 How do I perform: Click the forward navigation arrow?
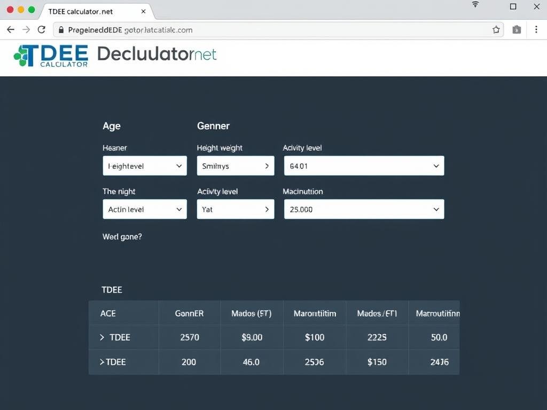click(25, 29)
